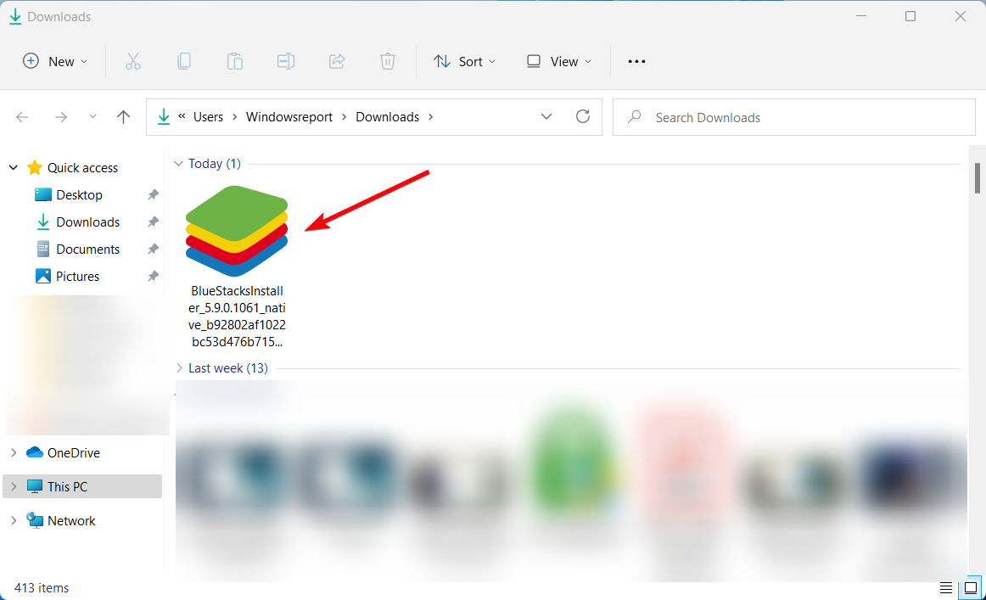The width and height of the screenshot is (986, 600).
Task: Collapse the Quick access tree
Action: click(x=14, y=168)
